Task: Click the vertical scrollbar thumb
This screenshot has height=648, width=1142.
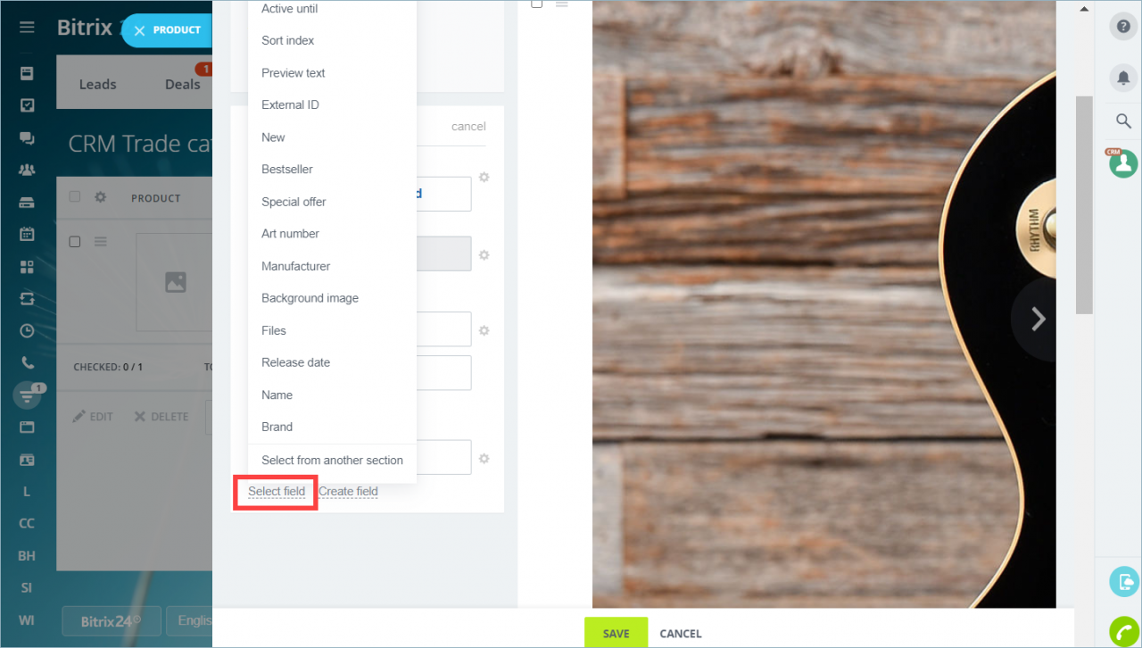Action: coord(1084,204)
